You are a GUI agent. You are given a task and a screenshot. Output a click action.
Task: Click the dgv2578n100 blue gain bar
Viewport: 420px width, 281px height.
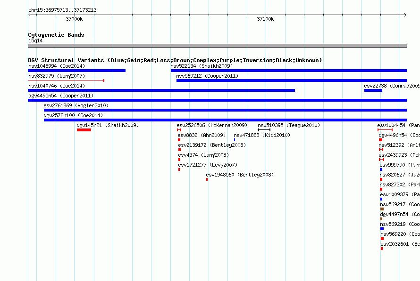coord(225,120)
